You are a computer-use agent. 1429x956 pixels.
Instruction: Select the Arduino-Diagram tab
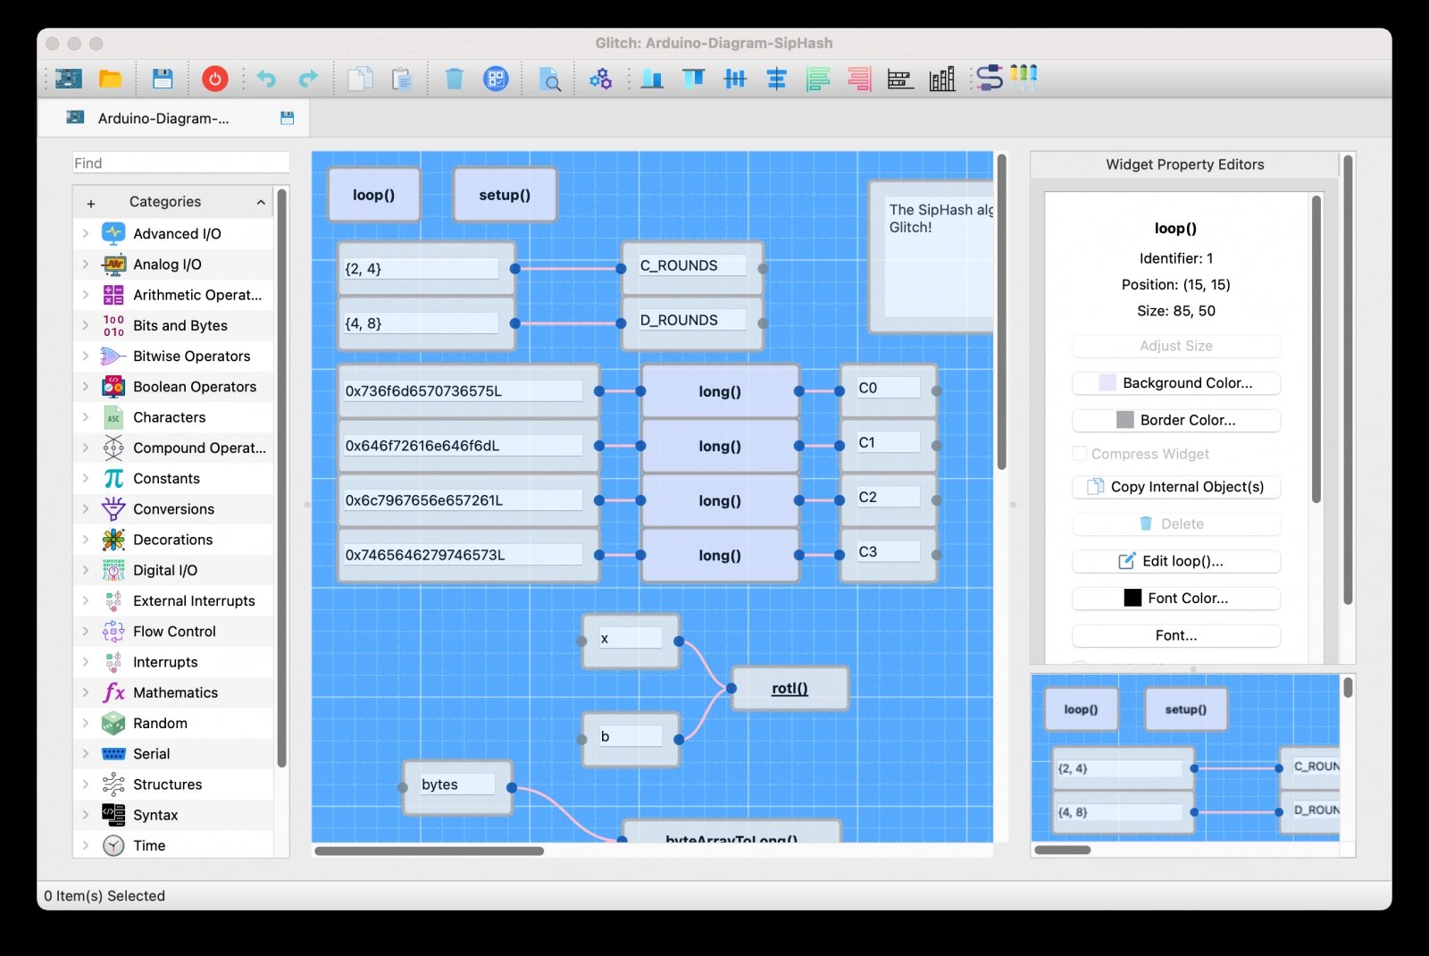163,118
